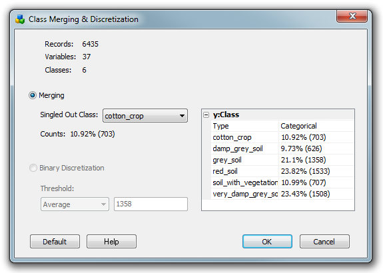Viewport: 383px width, 273px height.
Task: Collapse the y:Class tree node
Action: tap(206, 115)
